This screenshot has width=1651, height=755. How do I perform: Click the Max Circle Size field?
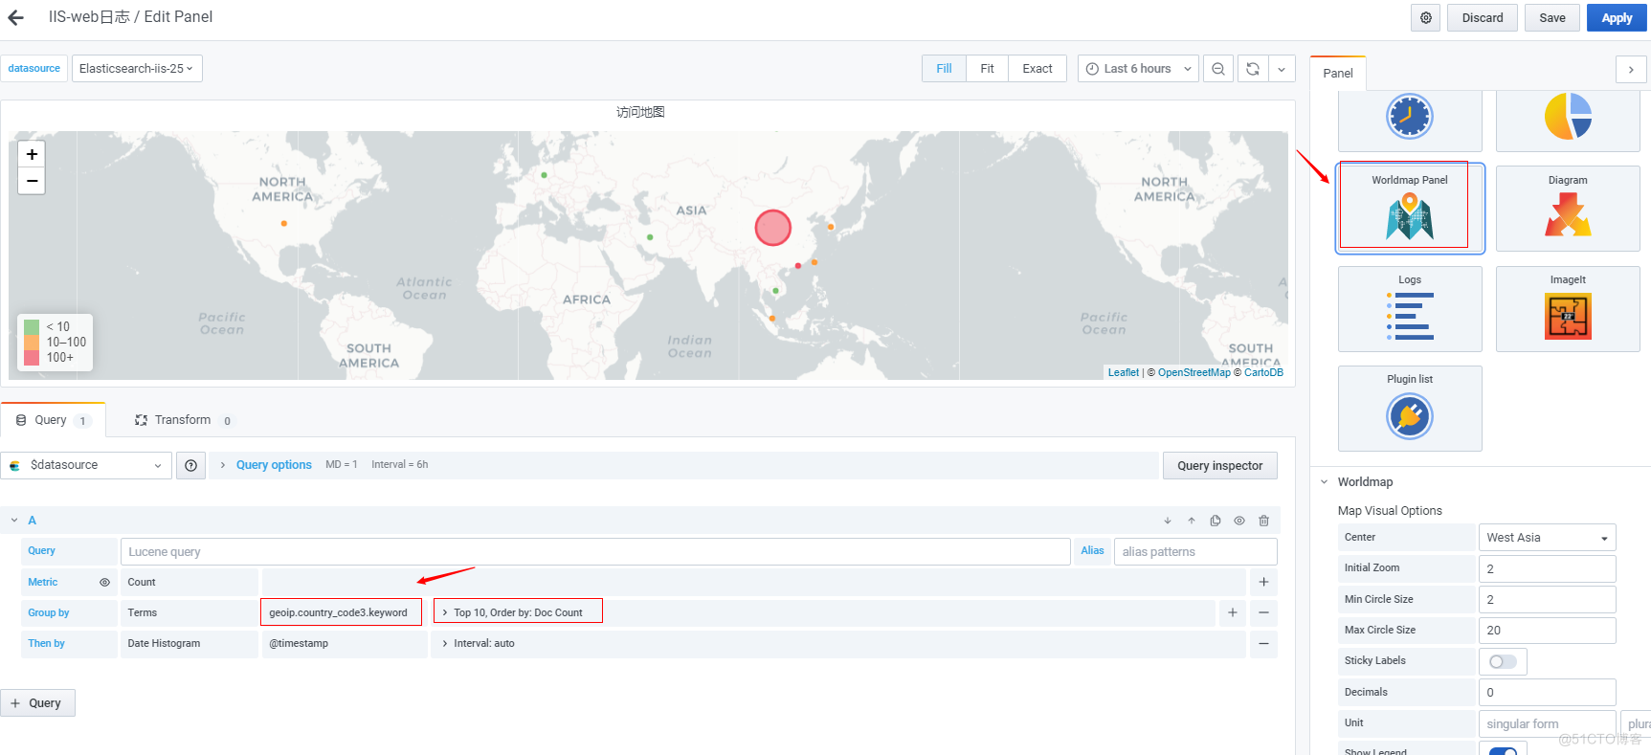[1547, 631]
